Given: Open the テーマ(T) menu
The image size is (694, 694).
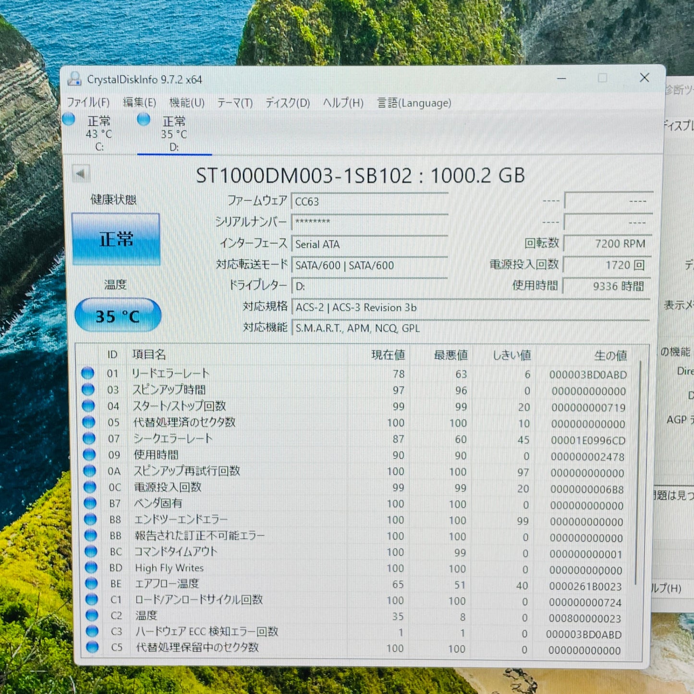Looking at the screenshot, I should point(234,103).
